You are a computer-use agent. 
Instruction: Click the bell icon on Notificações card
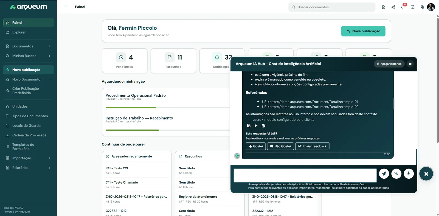[217, 57]
